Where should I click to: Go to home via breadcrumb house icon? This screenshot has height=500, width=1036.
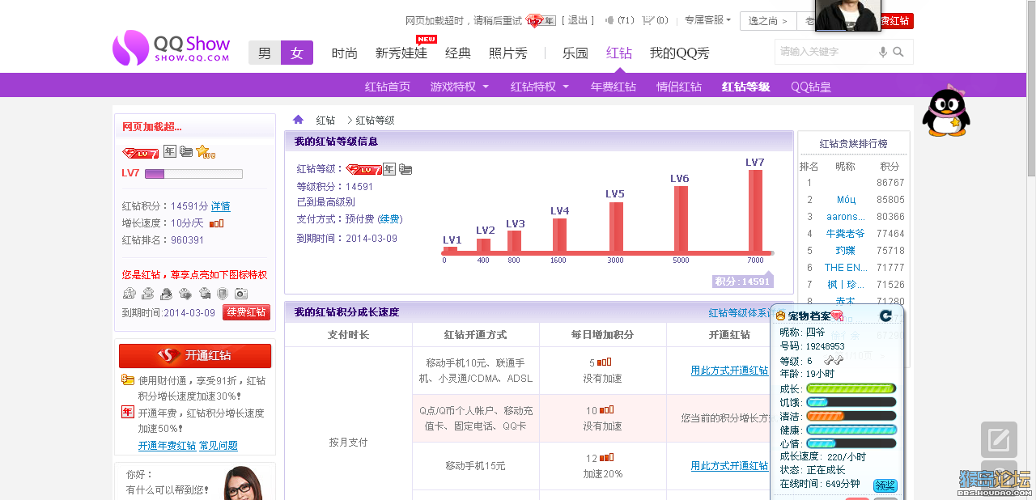click(x=298, y=120)
